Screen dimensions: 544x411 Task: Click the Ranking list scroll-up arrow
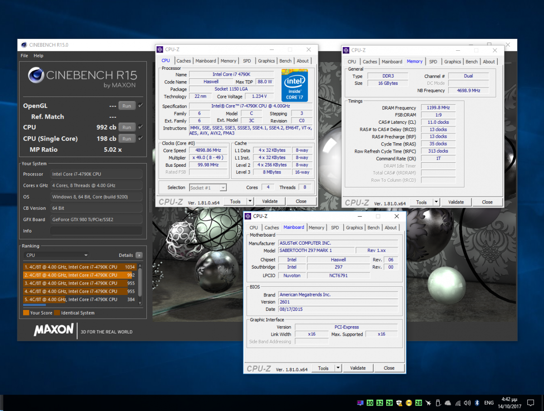140,266
